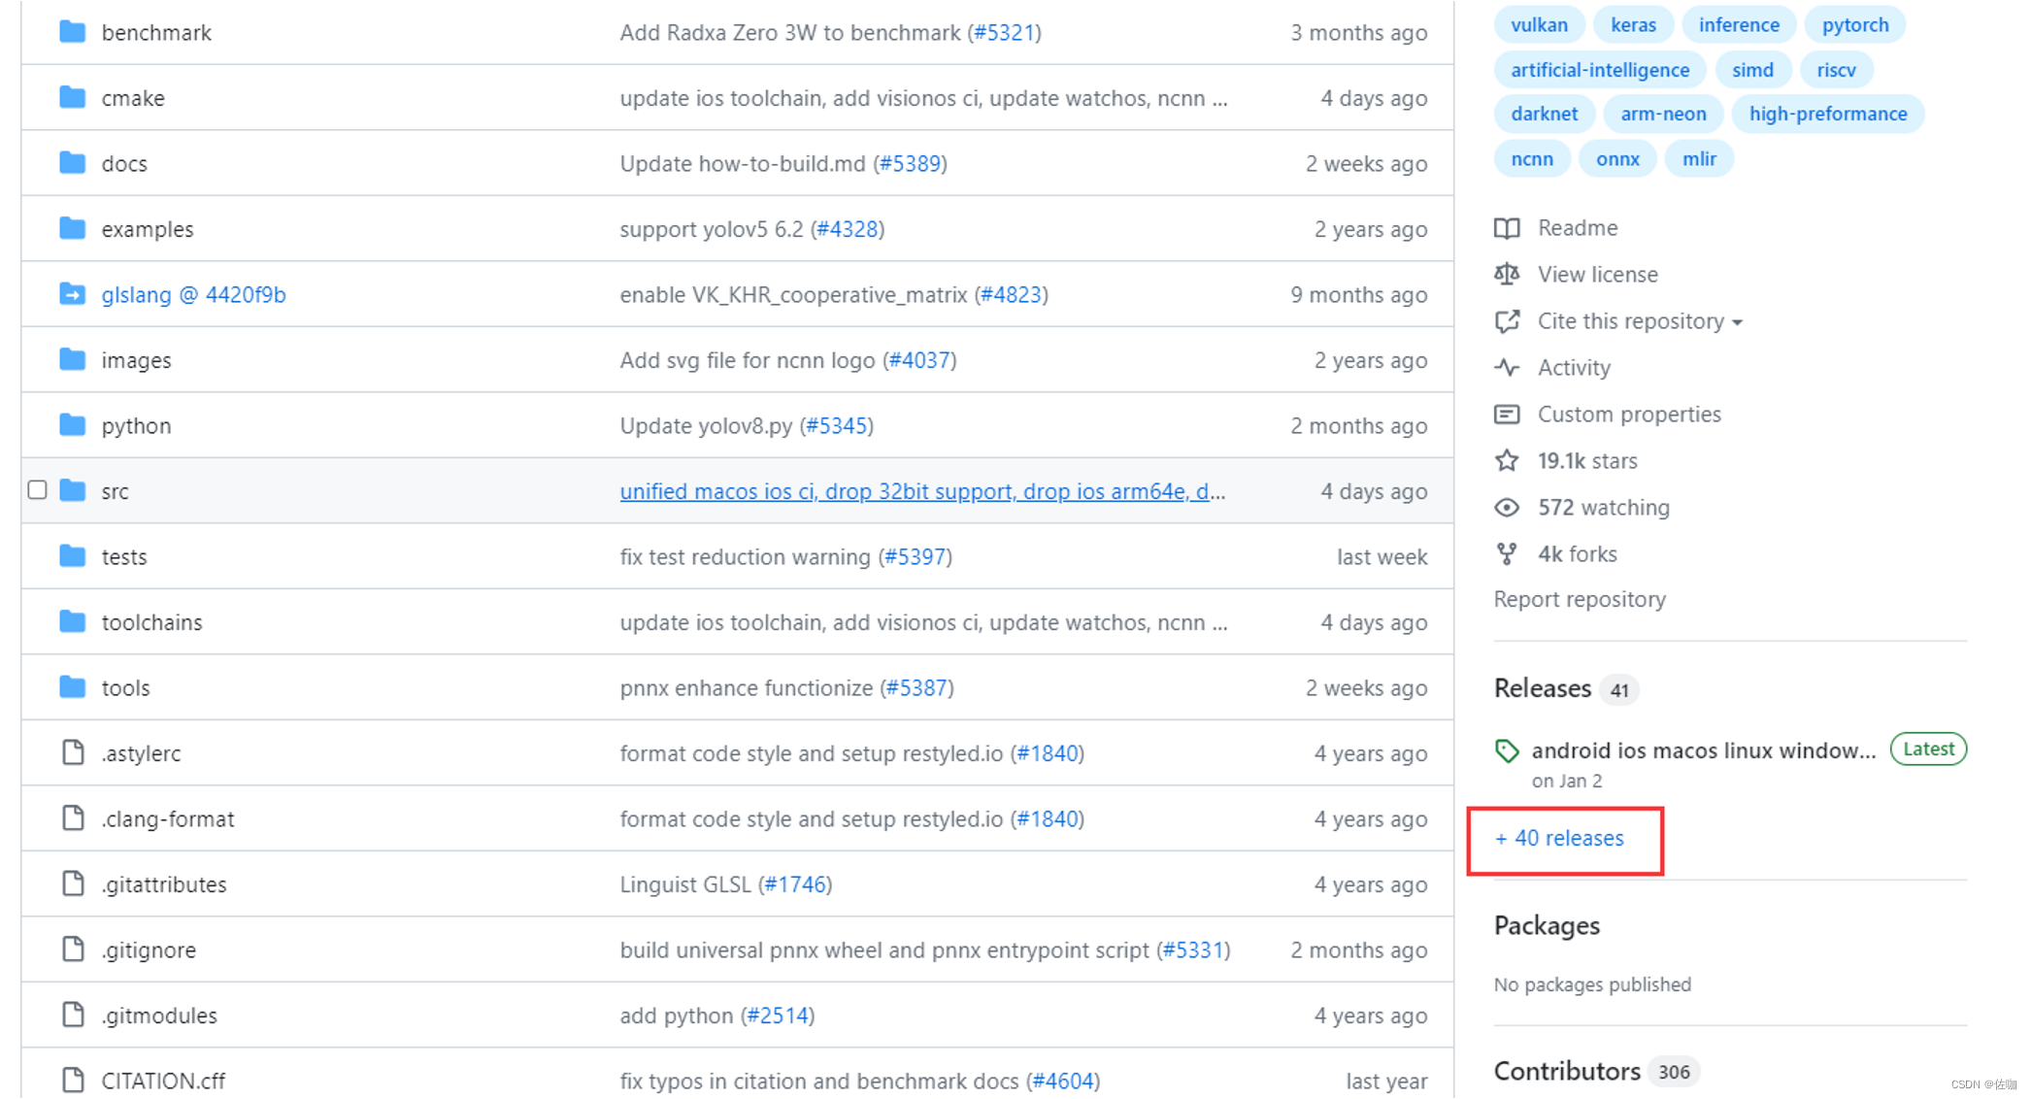
Task: Click the scales icon beside View license
Action: [1507, 275]
